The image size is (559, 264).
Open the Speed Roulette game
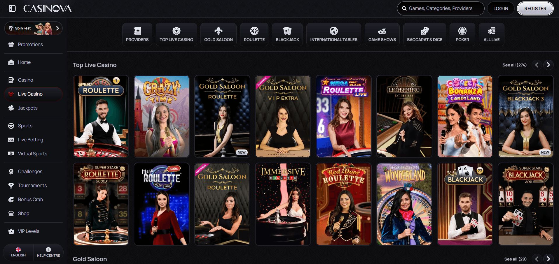pyautogui.click(x=101, y=116)
